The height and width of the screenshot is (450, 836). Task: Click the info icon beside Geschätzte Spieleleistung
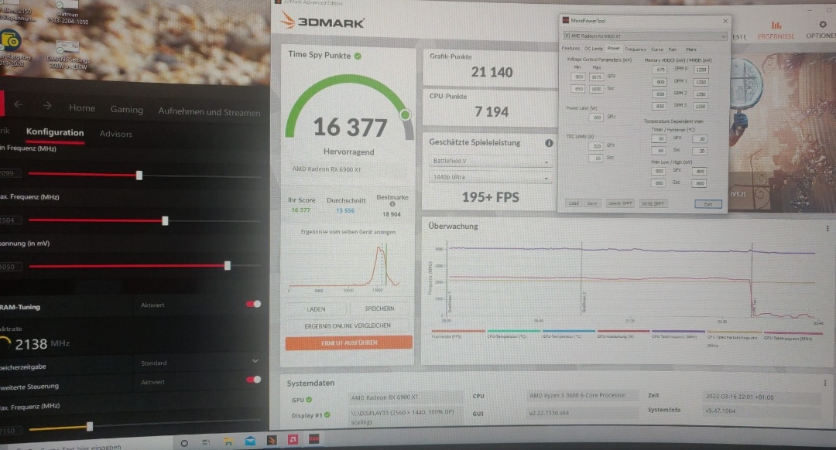pyautogui.click(x=549, y=143)
